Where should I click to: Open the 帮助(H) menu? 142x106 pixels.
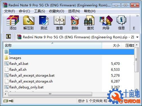(90, 11)
